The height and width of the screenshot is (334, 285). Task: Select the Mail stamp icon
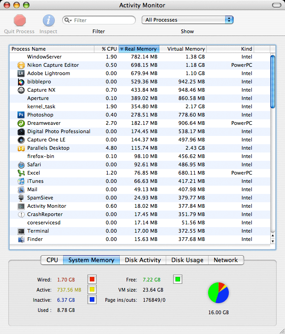pyautogui.click(x=21, y=190)
